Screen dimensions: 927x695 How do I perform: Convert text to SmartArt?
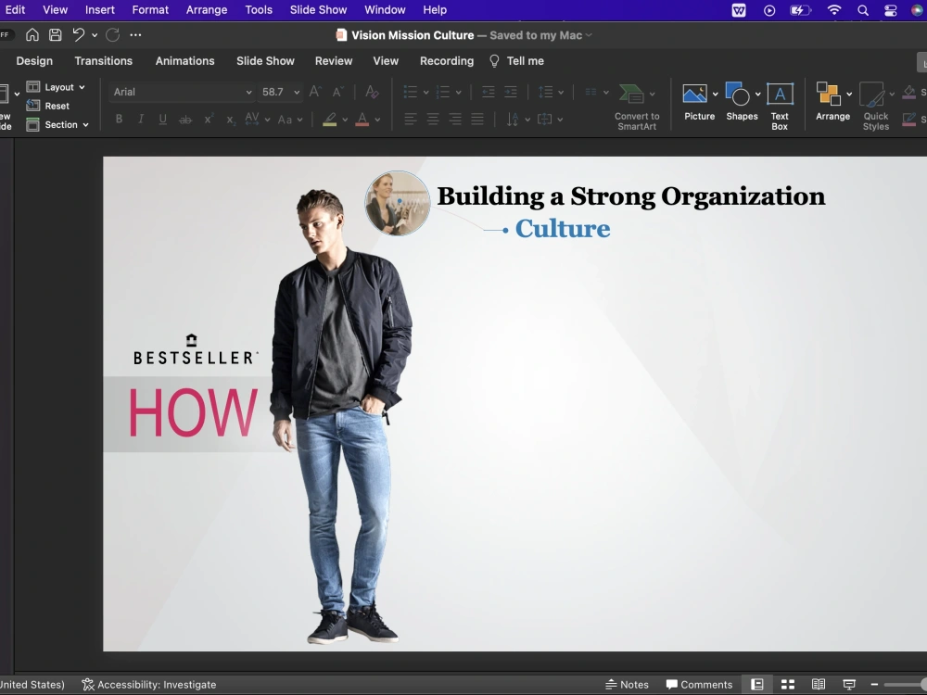[x=637, y=104]
